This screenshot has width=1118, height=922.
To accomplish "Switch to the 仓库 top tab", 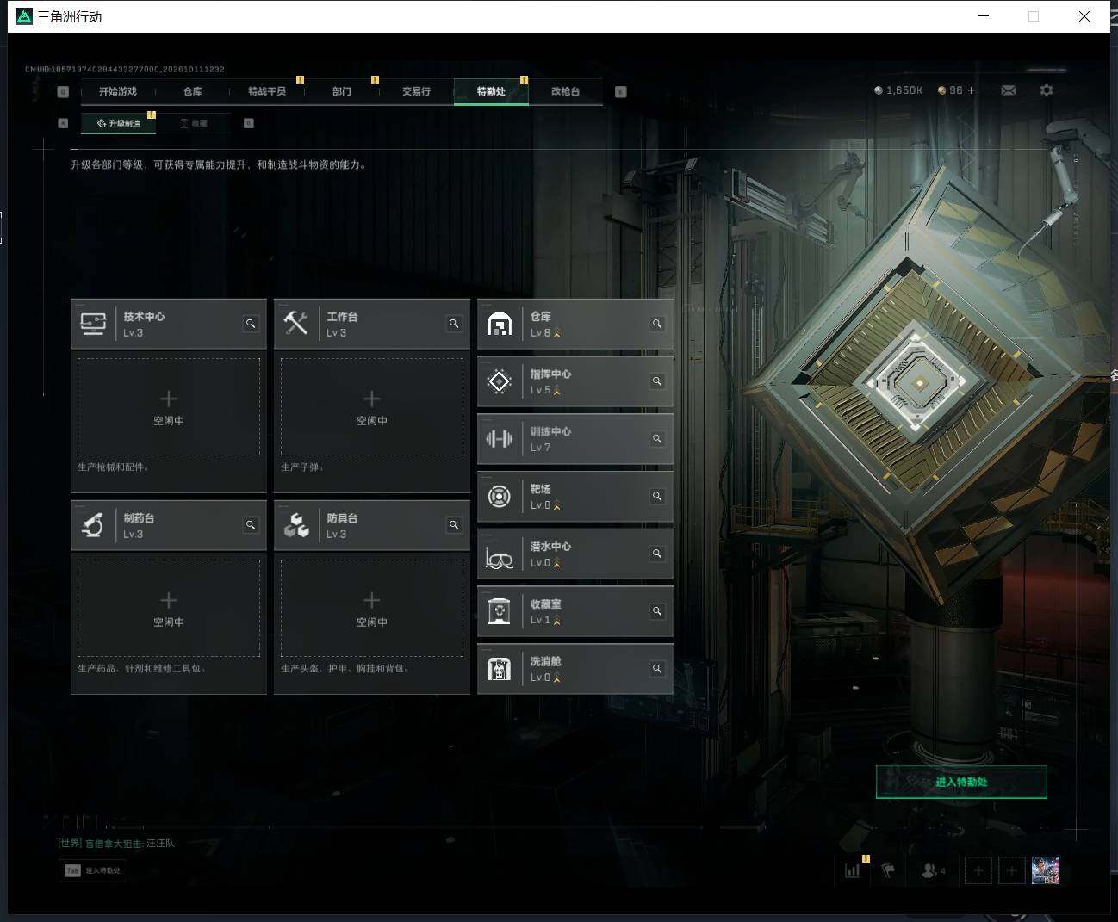I will click(x=192, y=91).
